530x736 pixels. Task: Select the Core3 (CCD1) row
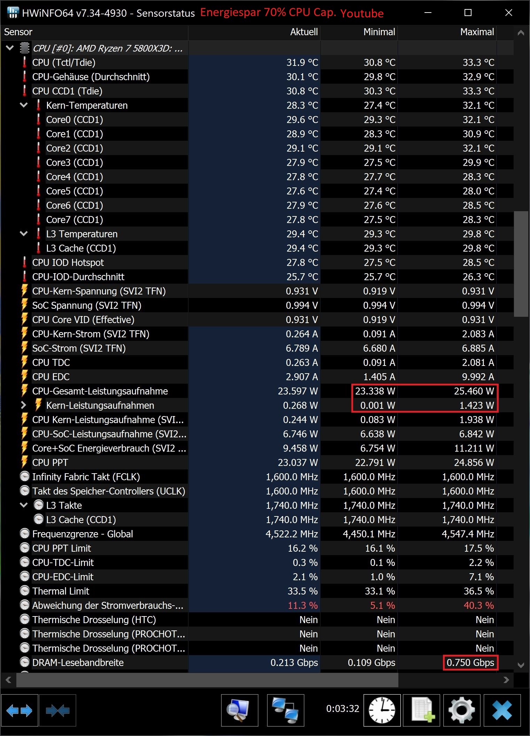click(257, 162)
